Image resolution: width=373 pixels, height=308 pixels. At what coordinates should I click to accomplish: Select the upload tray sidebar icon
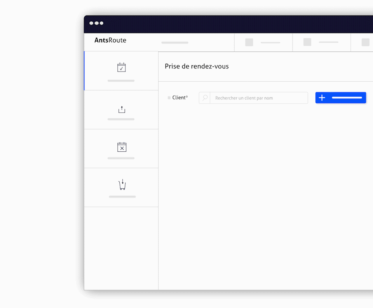[122, 110]
